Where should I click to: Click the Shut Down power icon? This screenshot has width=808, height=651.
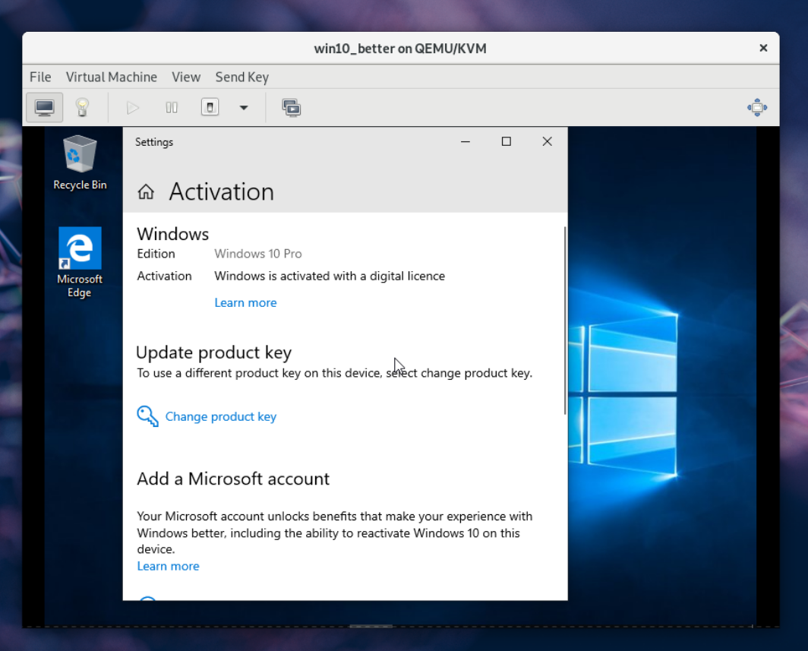click(x=210, y=107)
